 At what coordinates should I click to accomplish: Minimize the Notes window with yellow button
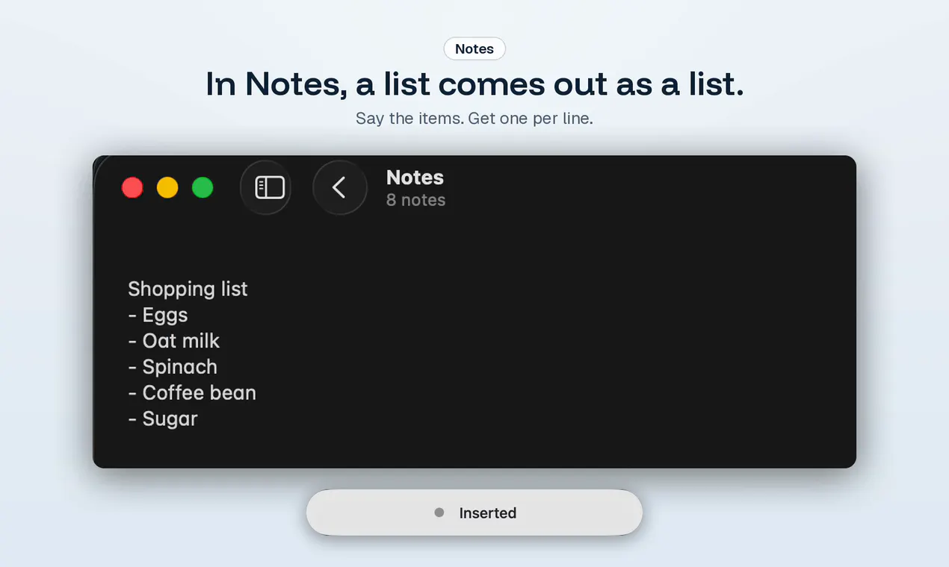click(167, 188)
